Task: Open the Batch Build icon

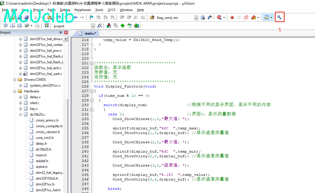Action: tap(27, 26)
